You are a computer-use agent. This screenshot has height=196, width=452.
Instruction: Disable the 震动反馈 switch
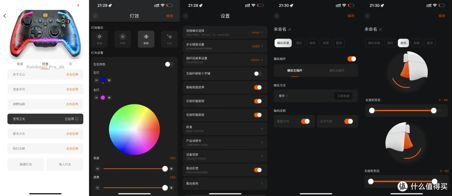[x=258, y=170]
